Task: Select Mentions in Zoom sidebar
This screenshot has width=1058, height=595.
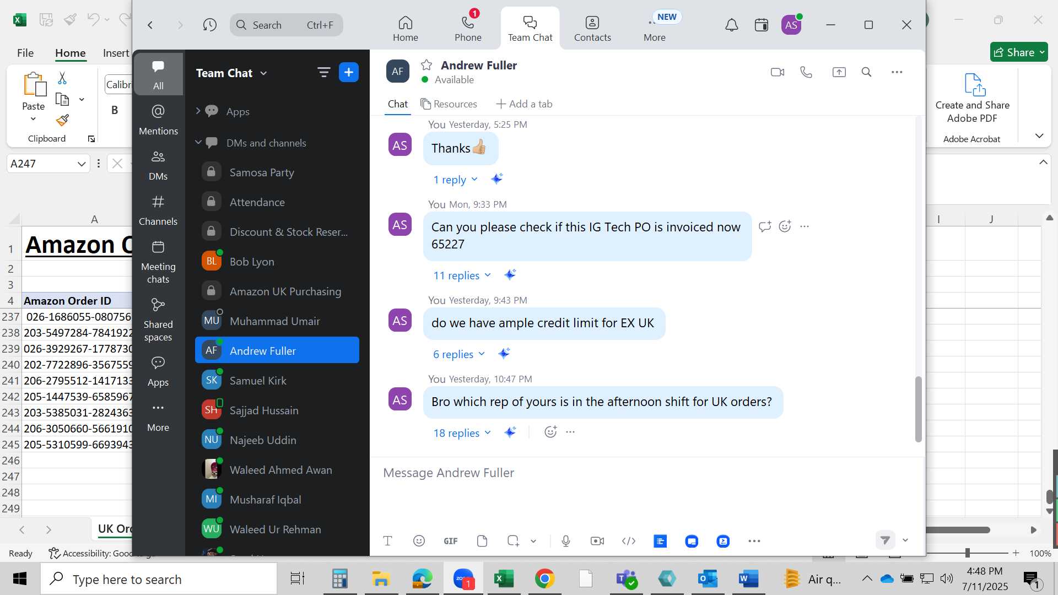Action: pyautogui.click(x=158, y=120)
